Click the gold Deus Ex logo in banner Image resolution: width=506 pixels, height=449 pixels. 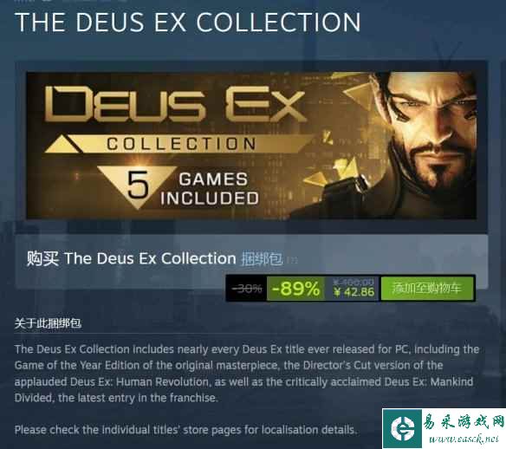coord(175,104)
